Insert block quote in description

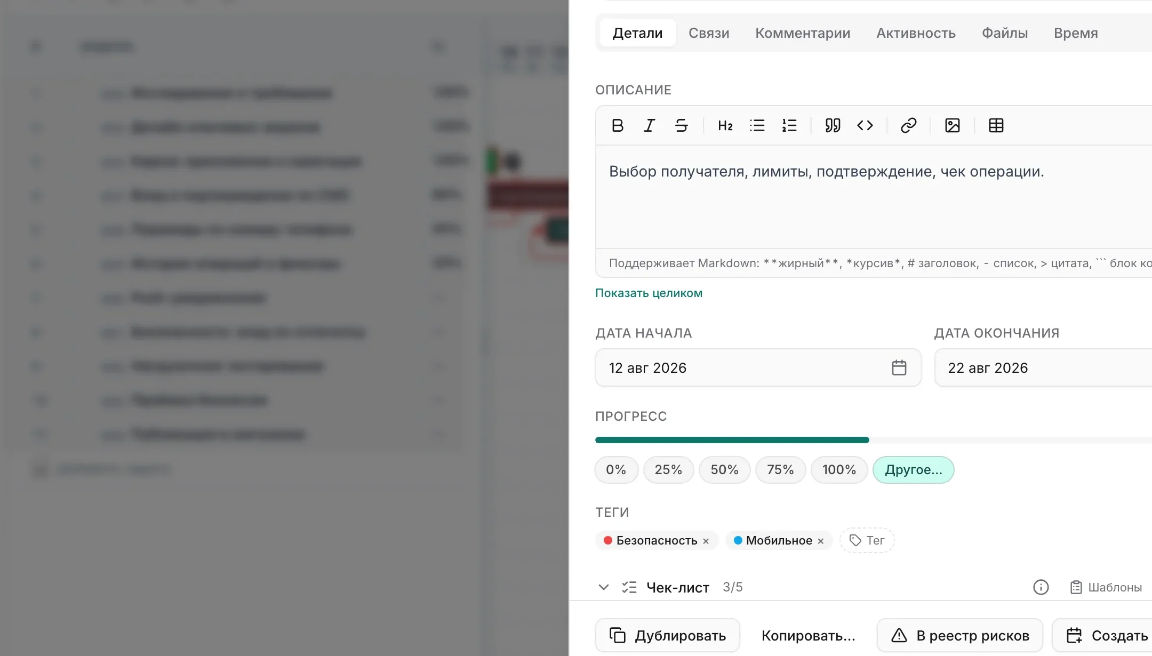(x=833, y=125)
